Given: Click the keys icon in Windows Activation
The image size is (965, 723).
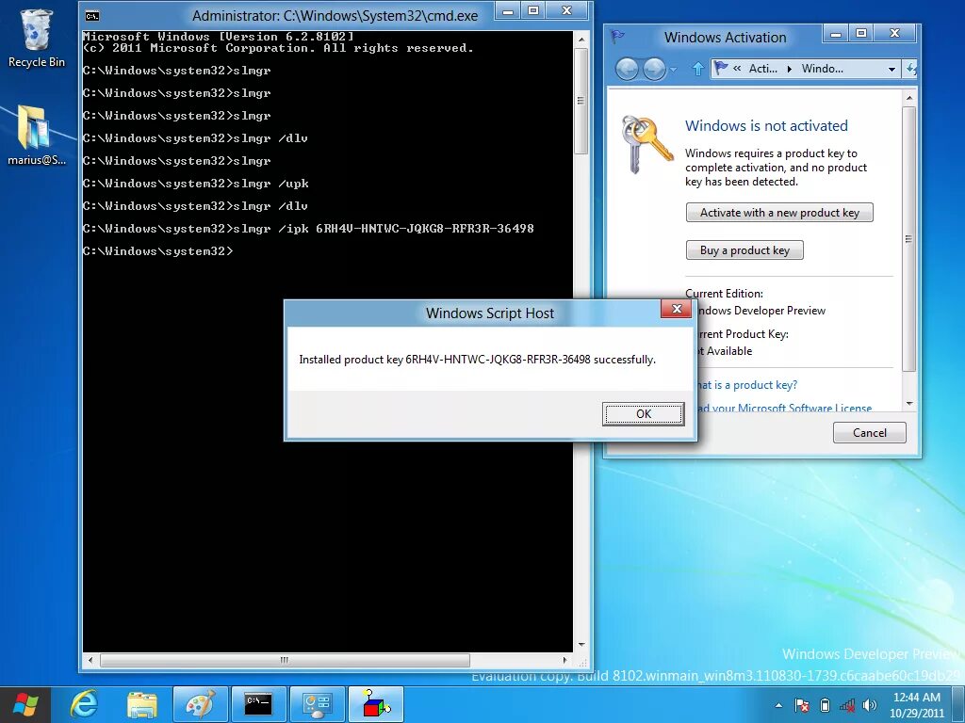Looking at the screenshot, I should pyautogui.click(x=646, y=140).
